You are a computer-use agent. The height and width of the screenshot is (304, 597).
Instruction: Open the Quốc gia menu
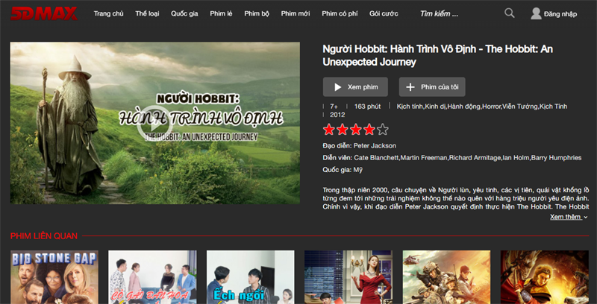tap(184, 14)
